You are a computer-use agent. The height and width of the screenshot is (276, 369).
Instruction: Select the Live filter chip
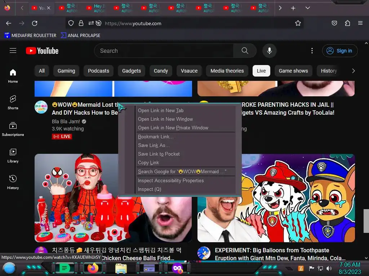[261, 71]
